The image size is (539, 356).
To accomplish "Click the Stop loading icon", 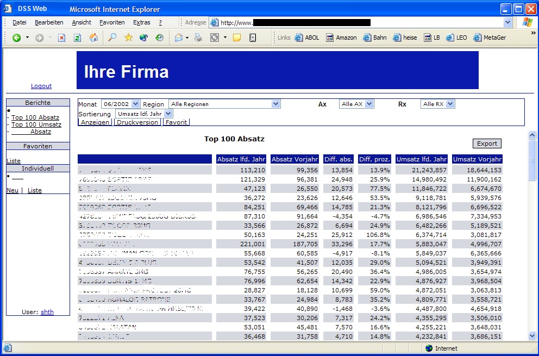I will pyautogui.click(x=61, y=38).
